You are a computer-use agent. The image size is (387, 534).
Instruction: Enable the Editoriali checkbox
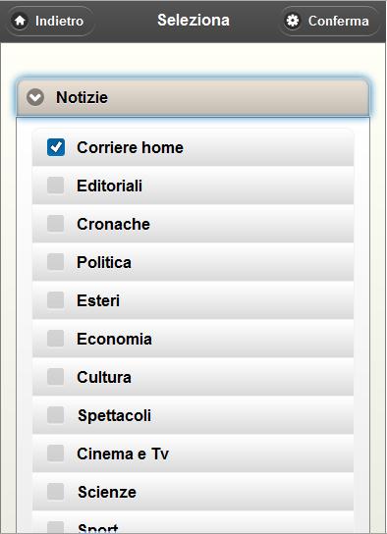[x=56, y=186]
